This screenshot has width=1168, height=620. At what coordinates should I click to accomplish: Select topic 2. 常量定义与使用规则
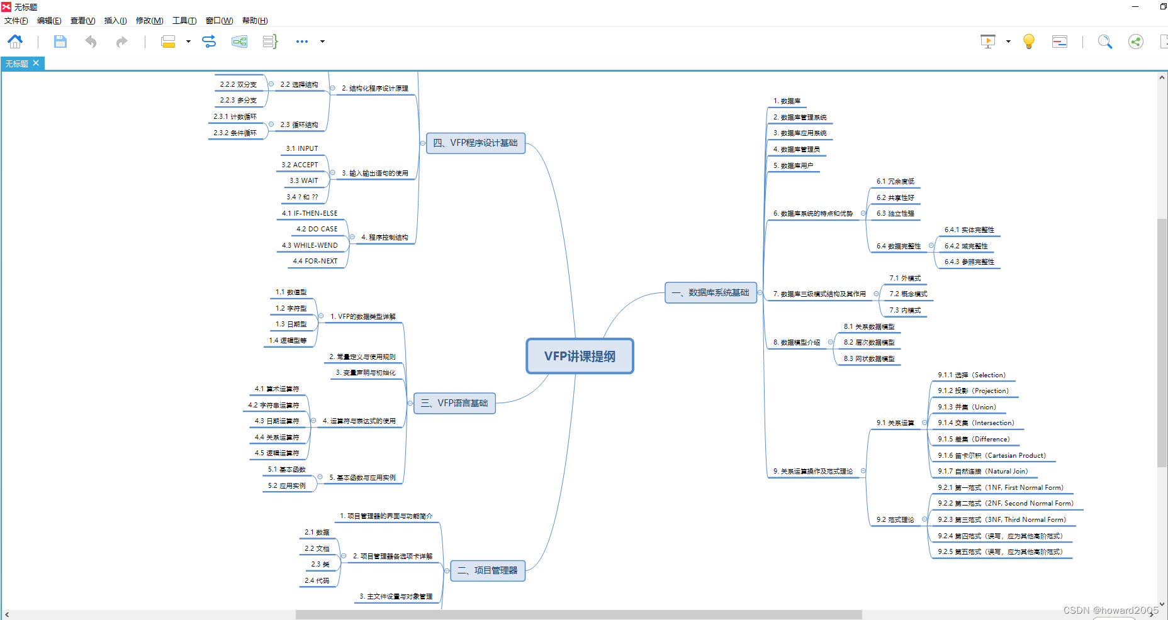[362, 357]
